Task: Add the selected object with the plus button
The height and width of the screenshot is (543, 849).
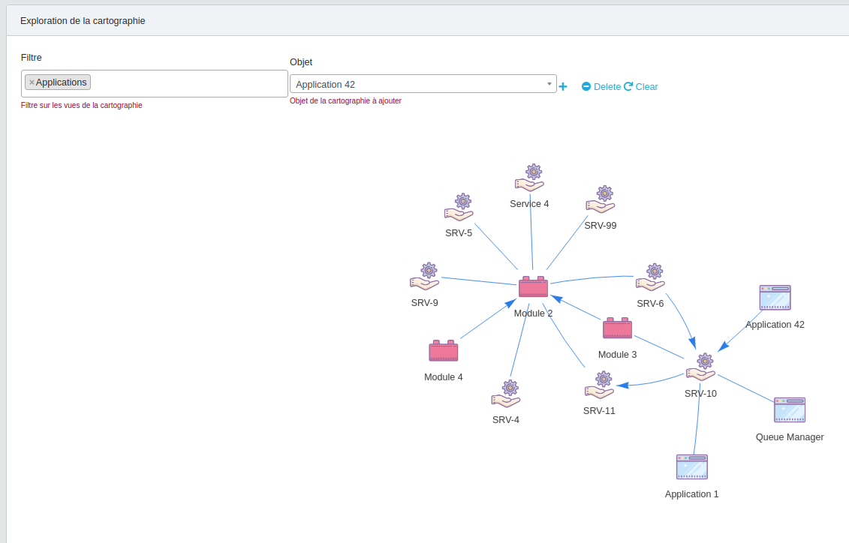Action: 563,86
